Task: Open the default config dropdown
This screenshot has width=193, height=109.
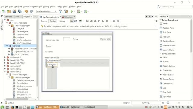Action: (55, 11)
